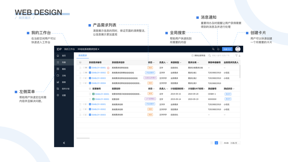Click drag handle of 变更名称显示 change row
Image resolution: width=288 pixels, height=162 pixels.
tap(90, 94)
